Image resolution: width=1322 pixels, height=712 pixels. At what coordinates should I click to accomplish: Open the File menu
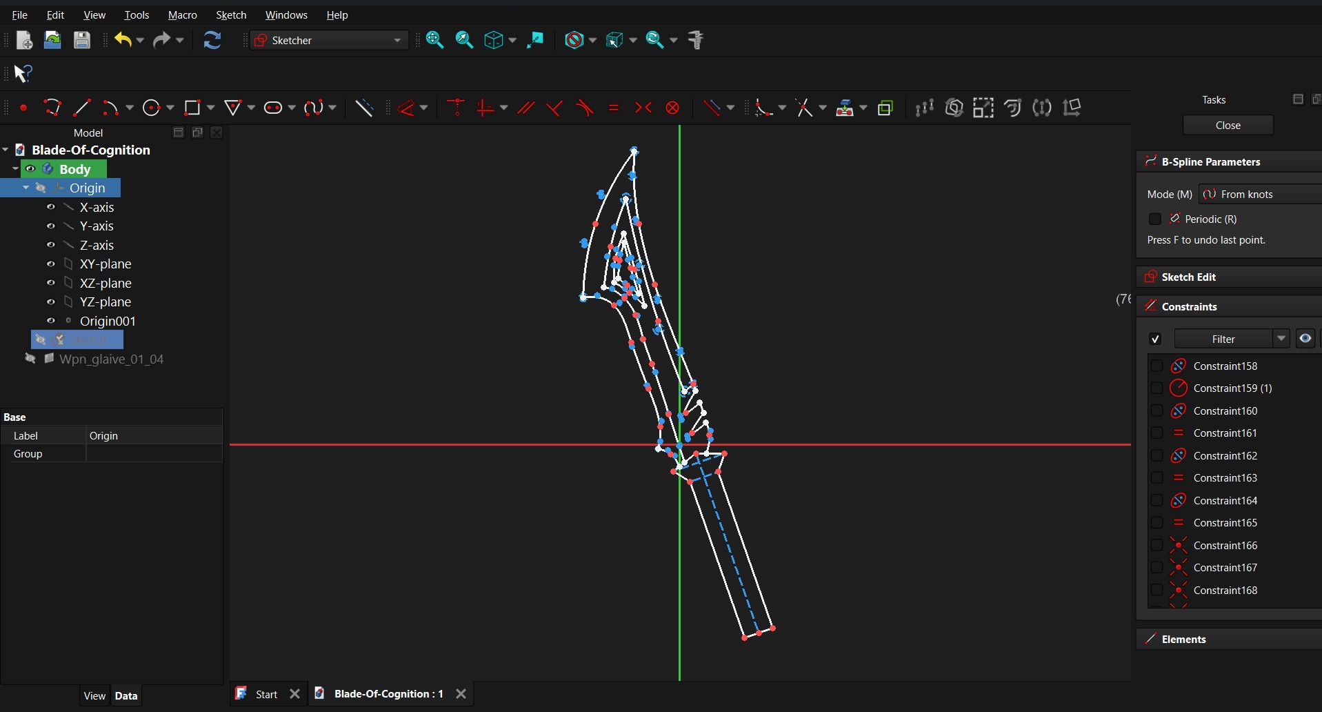click(20, 14)
